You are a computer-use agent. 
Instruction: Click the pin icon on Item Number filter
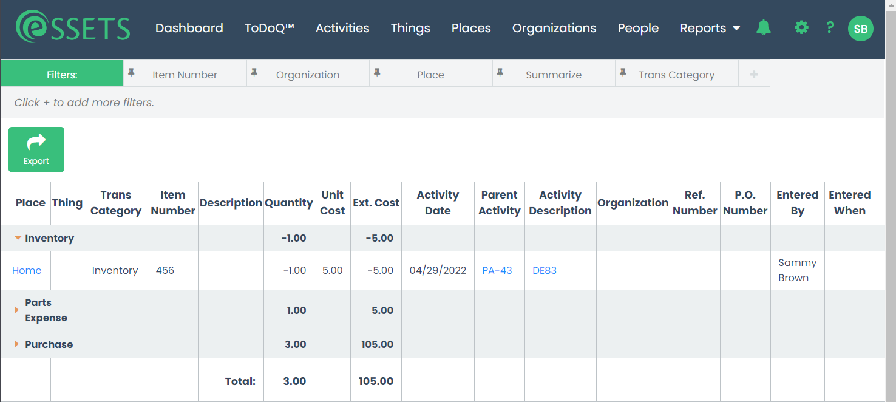coord(131,73)
